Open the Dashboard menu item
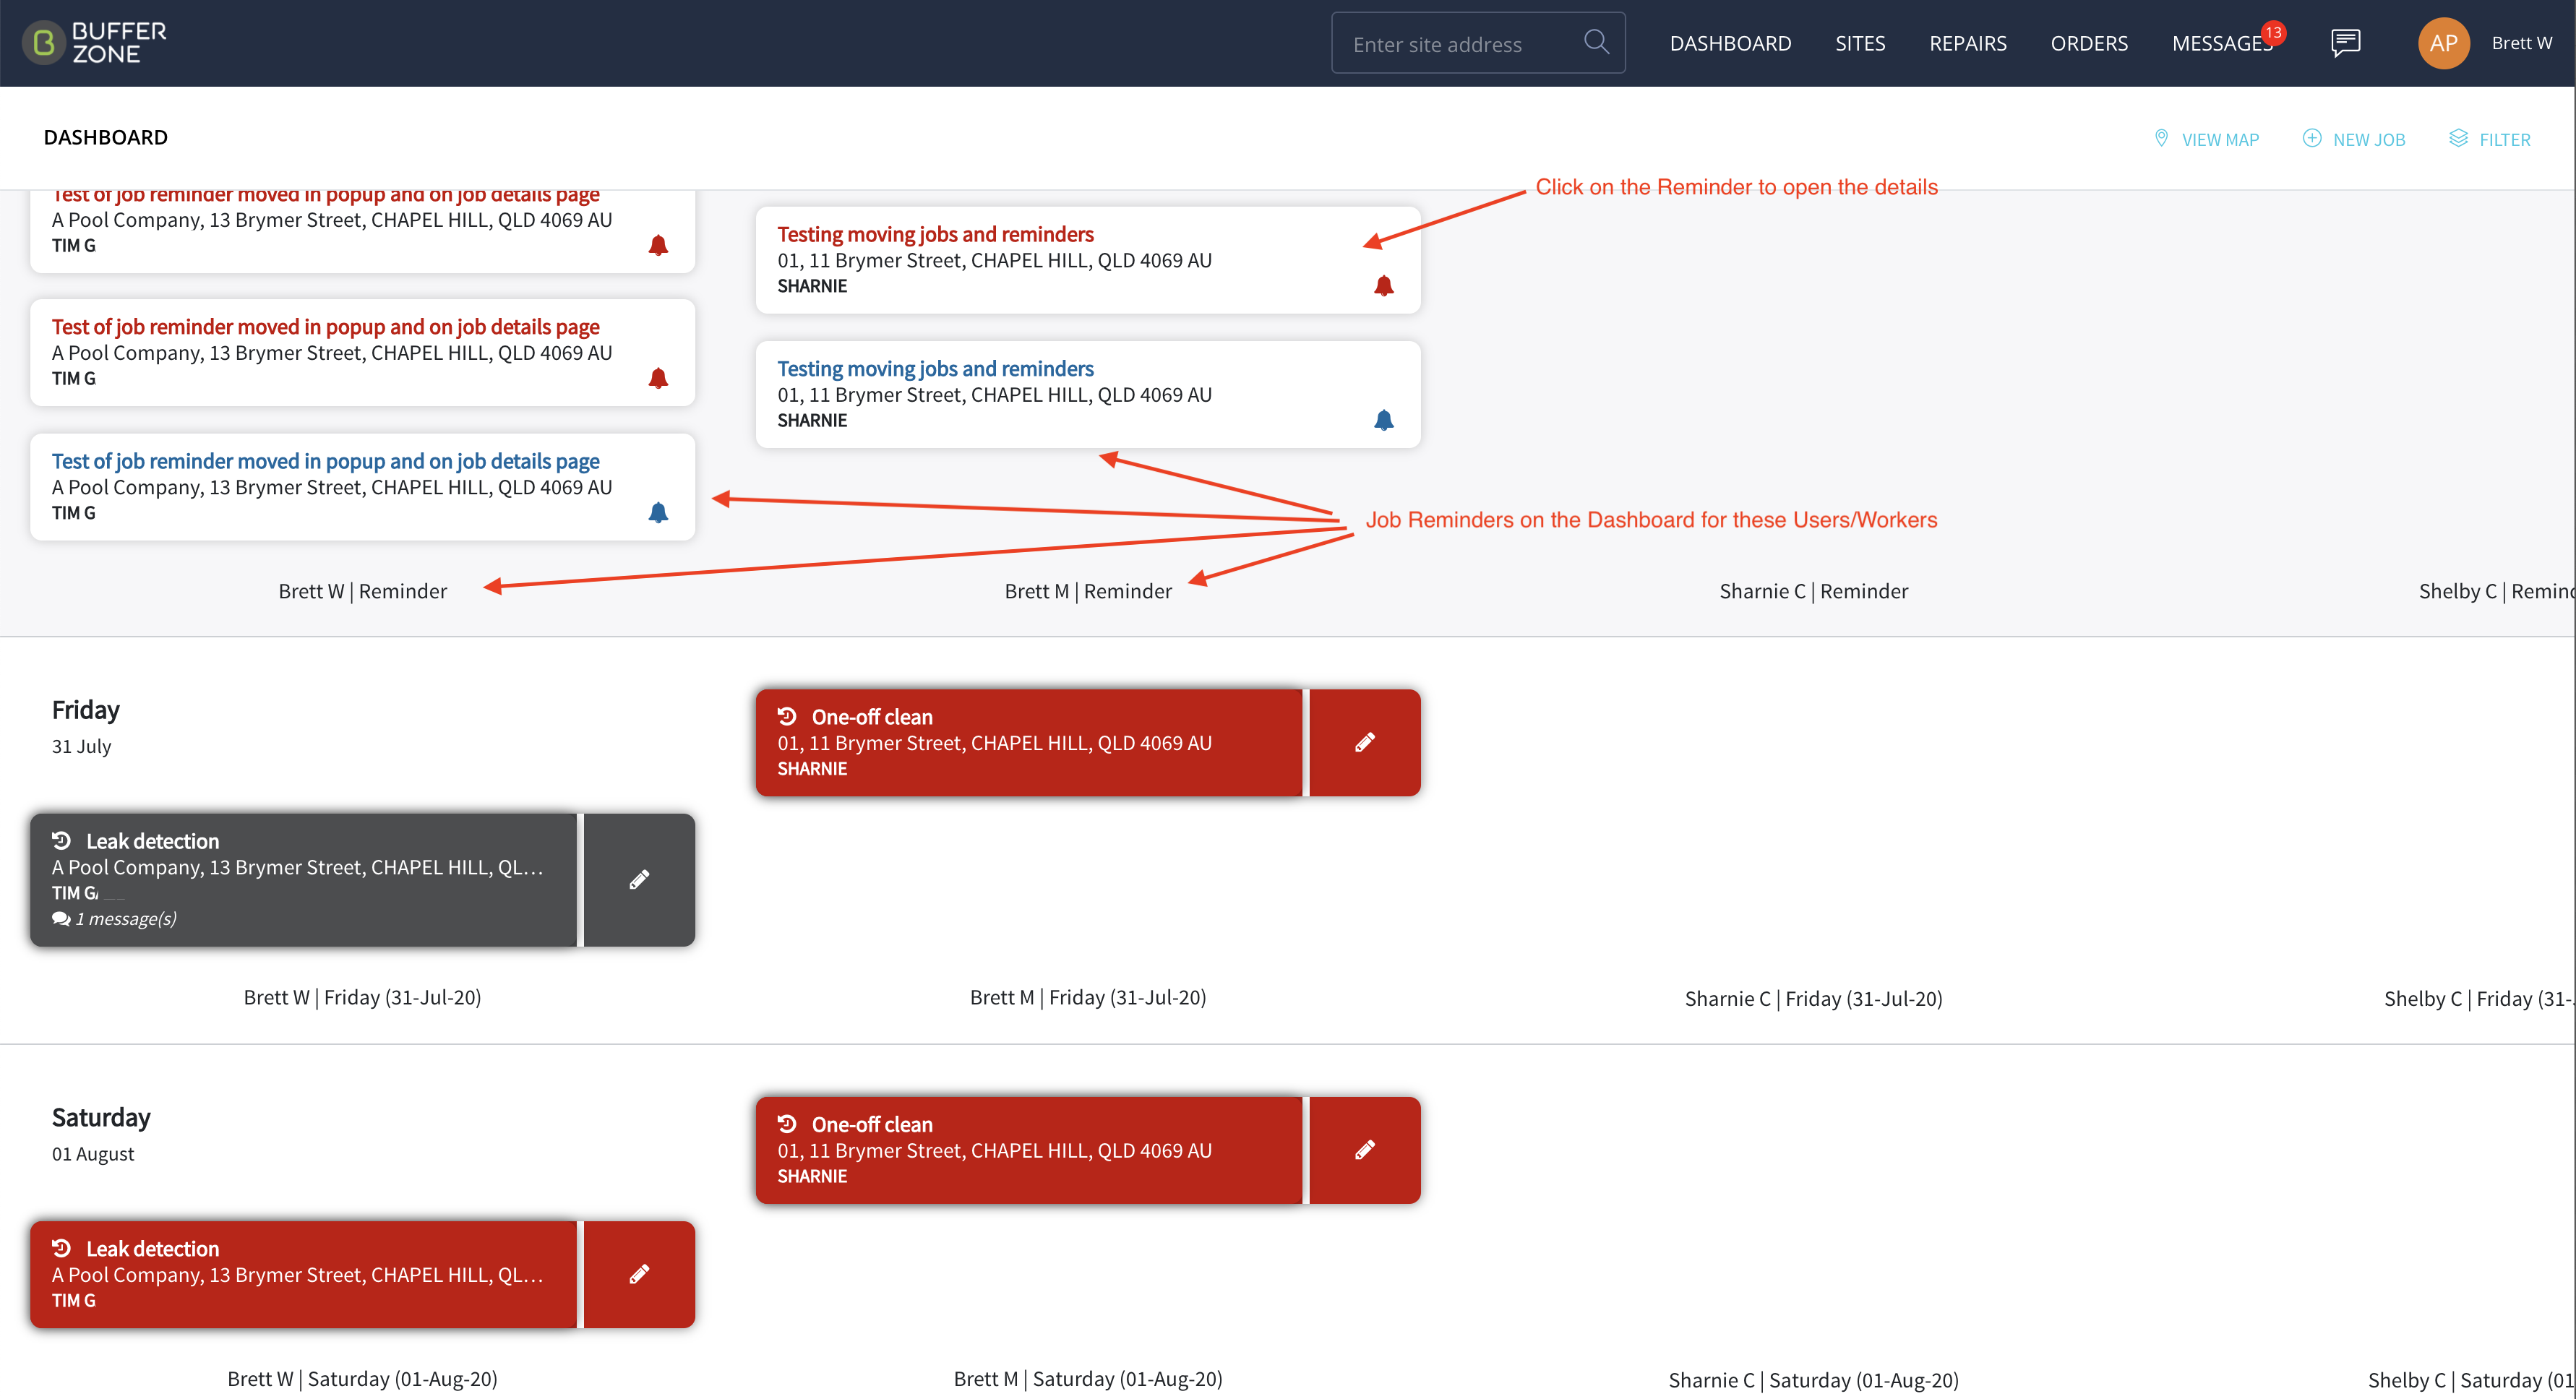 [1730, 43]
